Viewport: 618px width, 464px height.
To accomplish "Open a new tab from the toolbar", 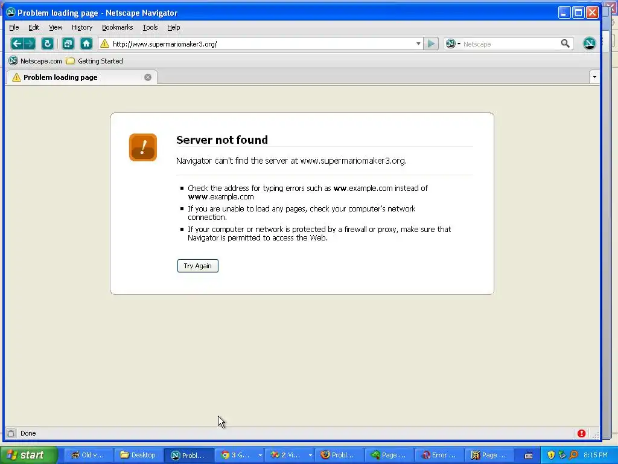I will (x=68, y=43).
